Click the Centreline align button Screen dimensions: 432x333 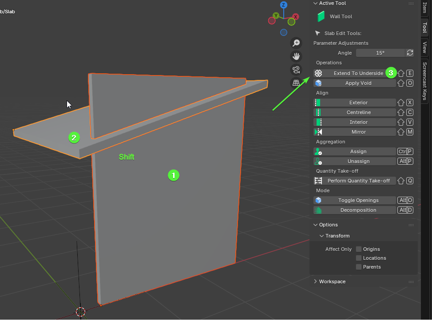click(x=355, y=112)
